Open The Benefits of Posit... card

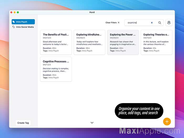[x=56, y=42]
